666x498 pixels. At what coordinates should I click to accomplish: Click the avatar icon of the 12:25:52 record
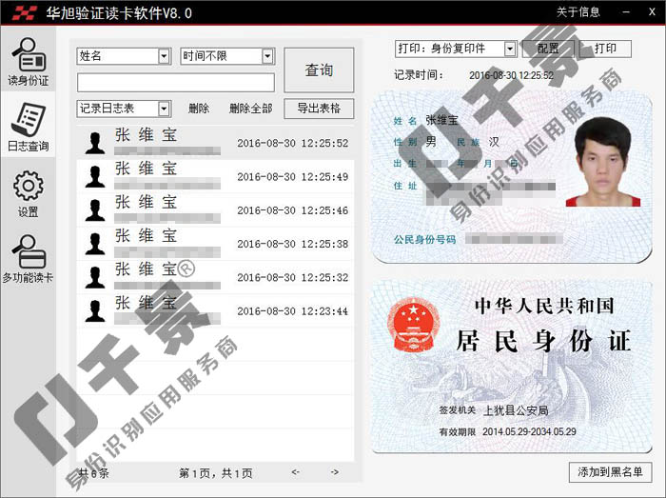[94, 144]
